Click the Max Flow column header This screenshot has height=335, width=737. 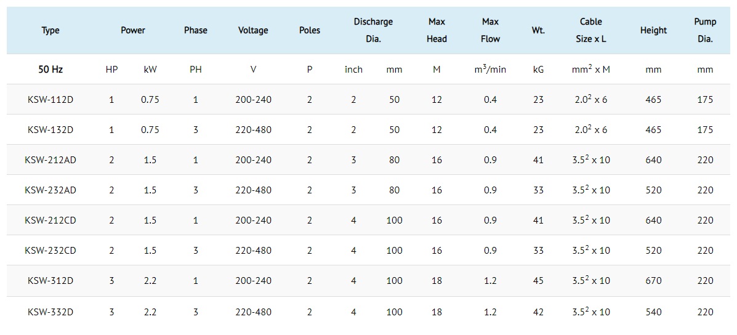coord(491,30)
